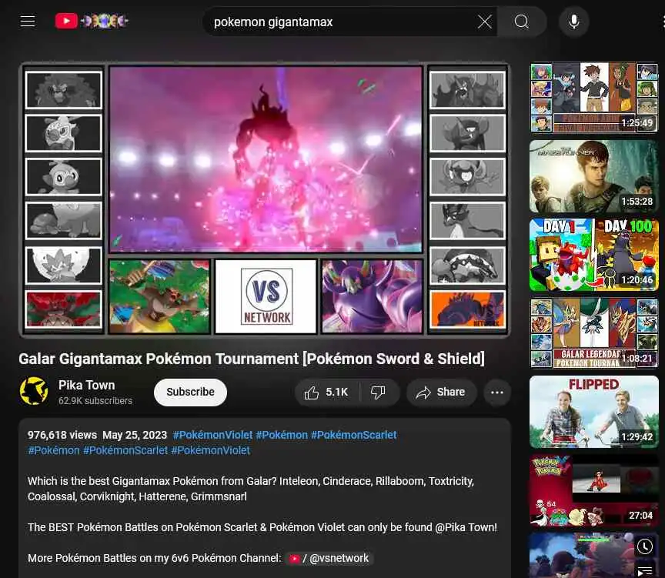
Task: Click the '62.9K subscribers' count
Action: point(95,401)
